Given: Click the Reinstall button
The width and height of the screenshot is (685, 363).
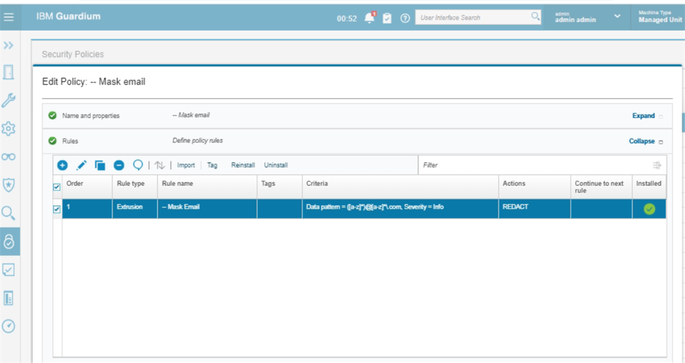Looking at the screenshot, I should 243,165.
